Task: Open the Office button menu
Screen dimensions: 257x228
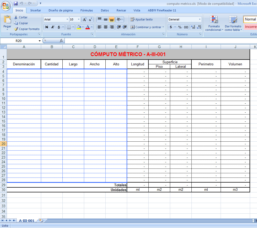Action: tap(6, 6)
